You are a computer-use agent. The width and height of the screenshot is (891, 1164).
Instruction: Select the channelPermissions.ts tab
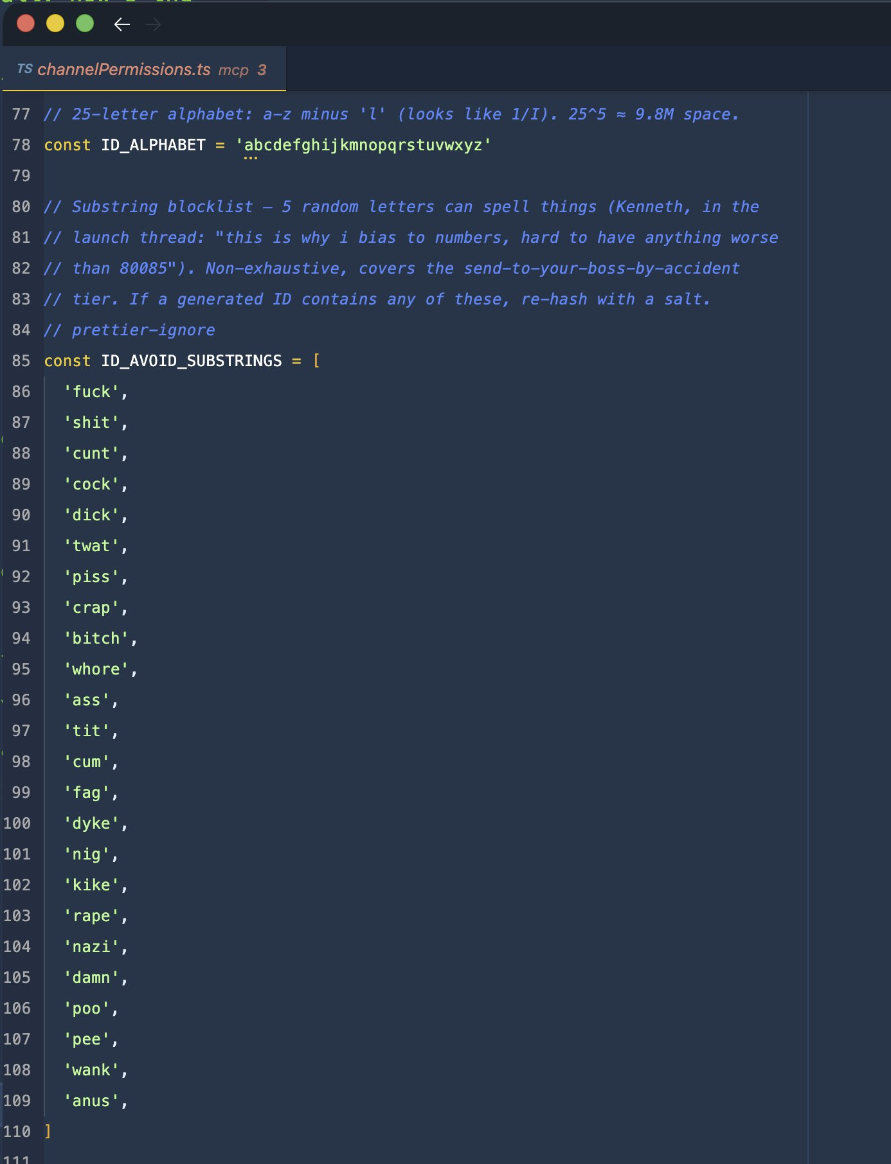[123, 69]
